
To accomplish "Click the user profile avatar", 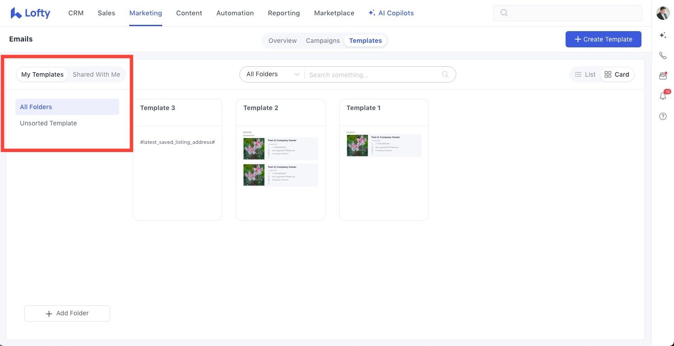I will [x=663, y=13].
